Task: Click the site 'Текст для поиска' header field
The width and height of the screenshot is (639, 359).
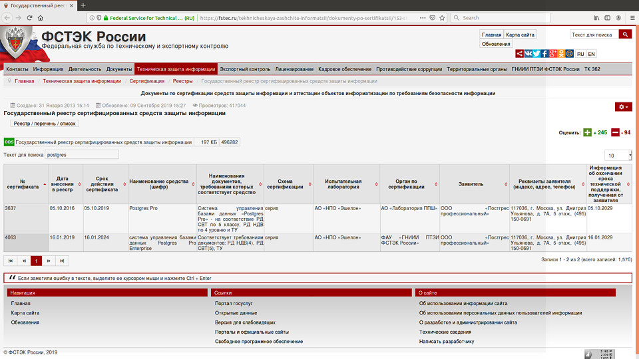Action: click(x=594, y=35)
